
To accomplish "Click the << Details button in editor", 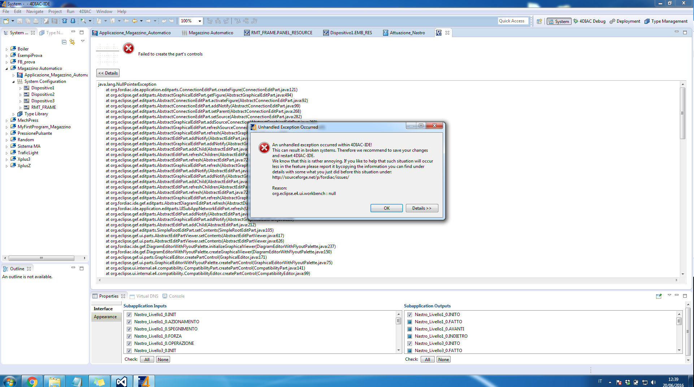I will [108, 73].
